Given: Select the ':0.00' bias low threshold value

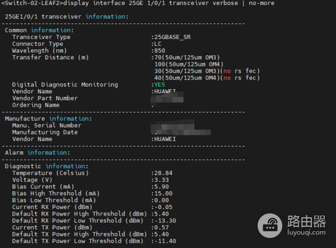Looking at the screenshot, I should [x=160, y=201].
